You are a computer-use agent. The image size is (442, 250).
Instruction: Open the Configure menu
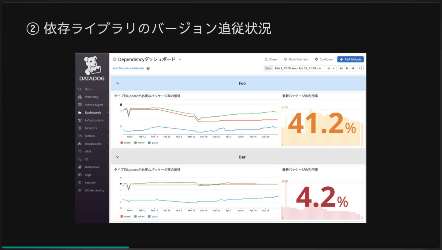point(324,59)
